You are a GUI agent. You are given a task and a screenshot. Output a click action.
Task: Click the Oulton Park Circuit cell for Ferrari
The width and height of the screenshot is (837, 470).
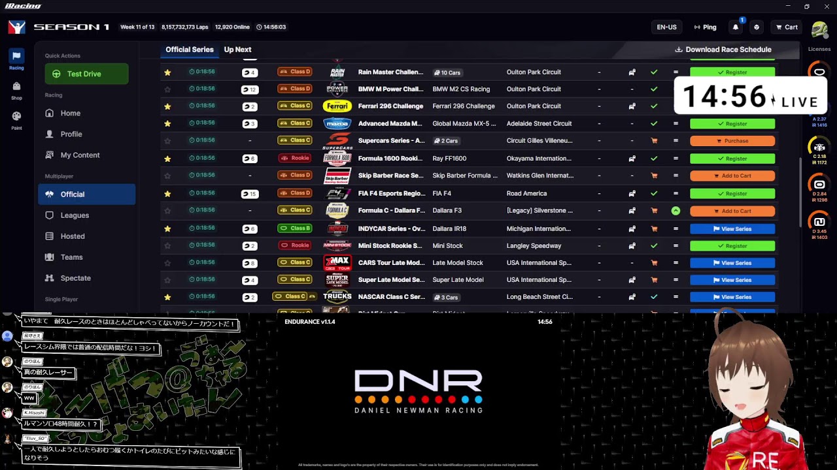tap(534, 106)
